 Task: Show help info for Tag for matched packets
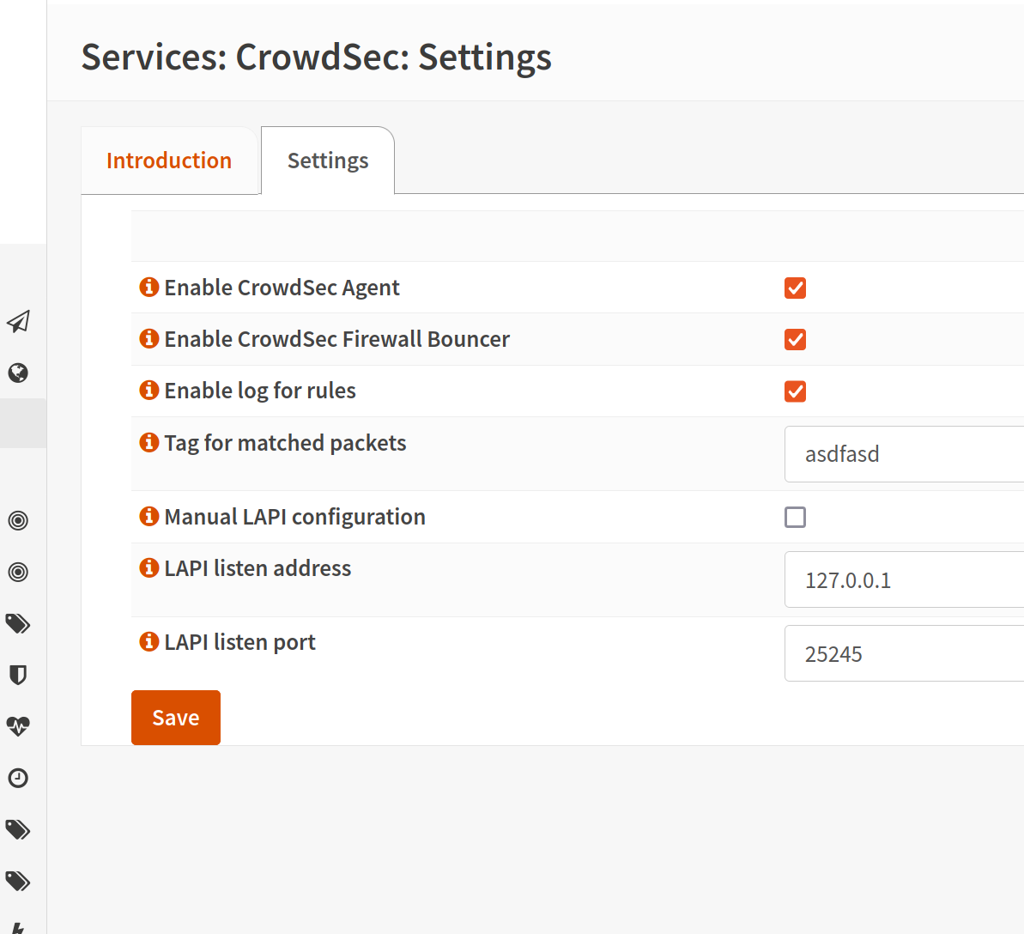coord(148,442)
